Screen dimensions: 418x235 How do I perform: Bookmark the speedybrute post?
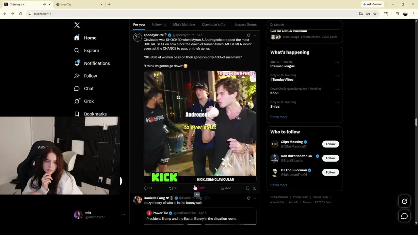pyautogui.click(x=248, y=188)
